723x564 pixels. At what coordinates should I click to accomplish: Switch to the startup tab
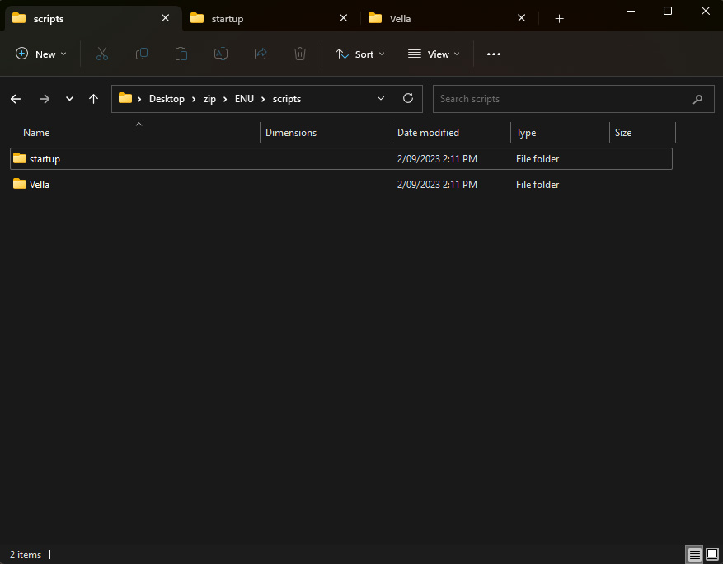pyautogui.click(x=264, y=18)
